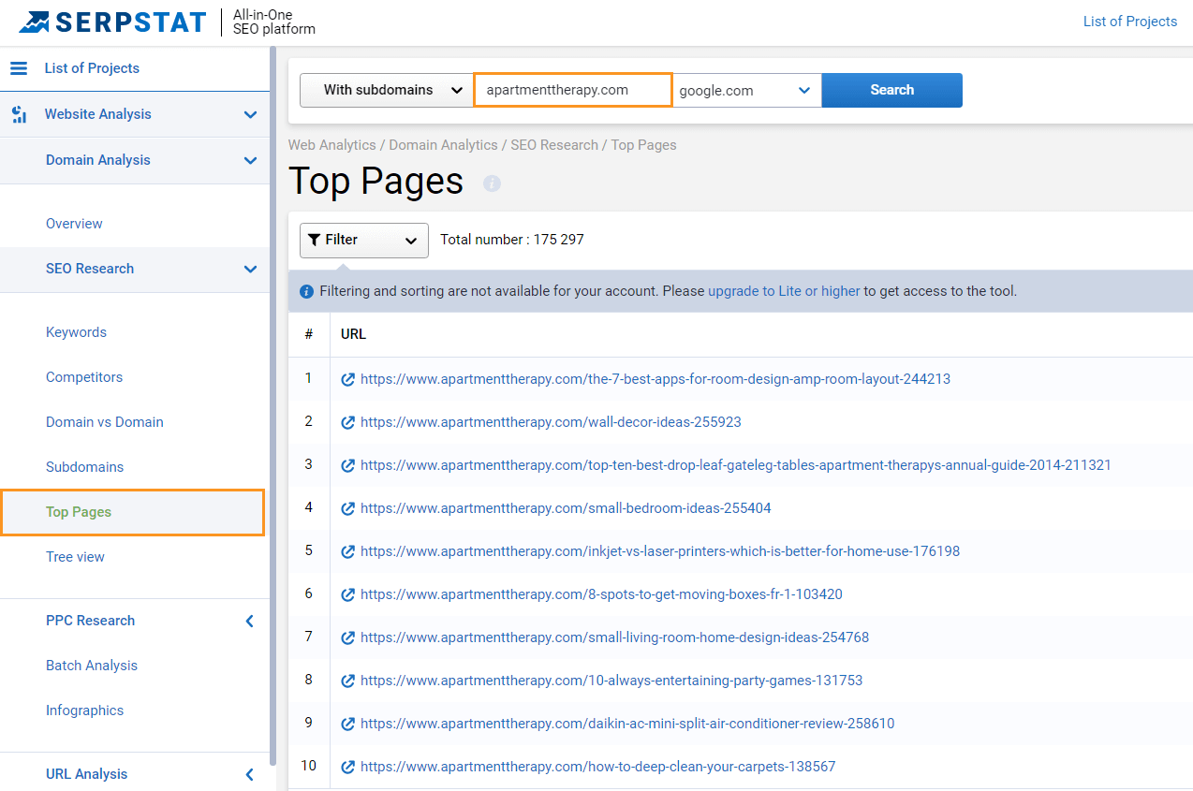Select Subdomains in the sidebar
This screenshot has height=791, width=1193.
(x=84, y=467)
